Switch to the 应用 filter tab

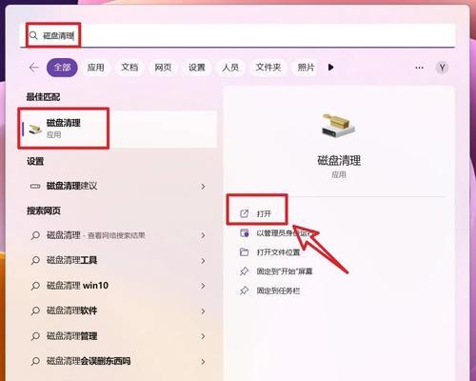pos(95,68)
